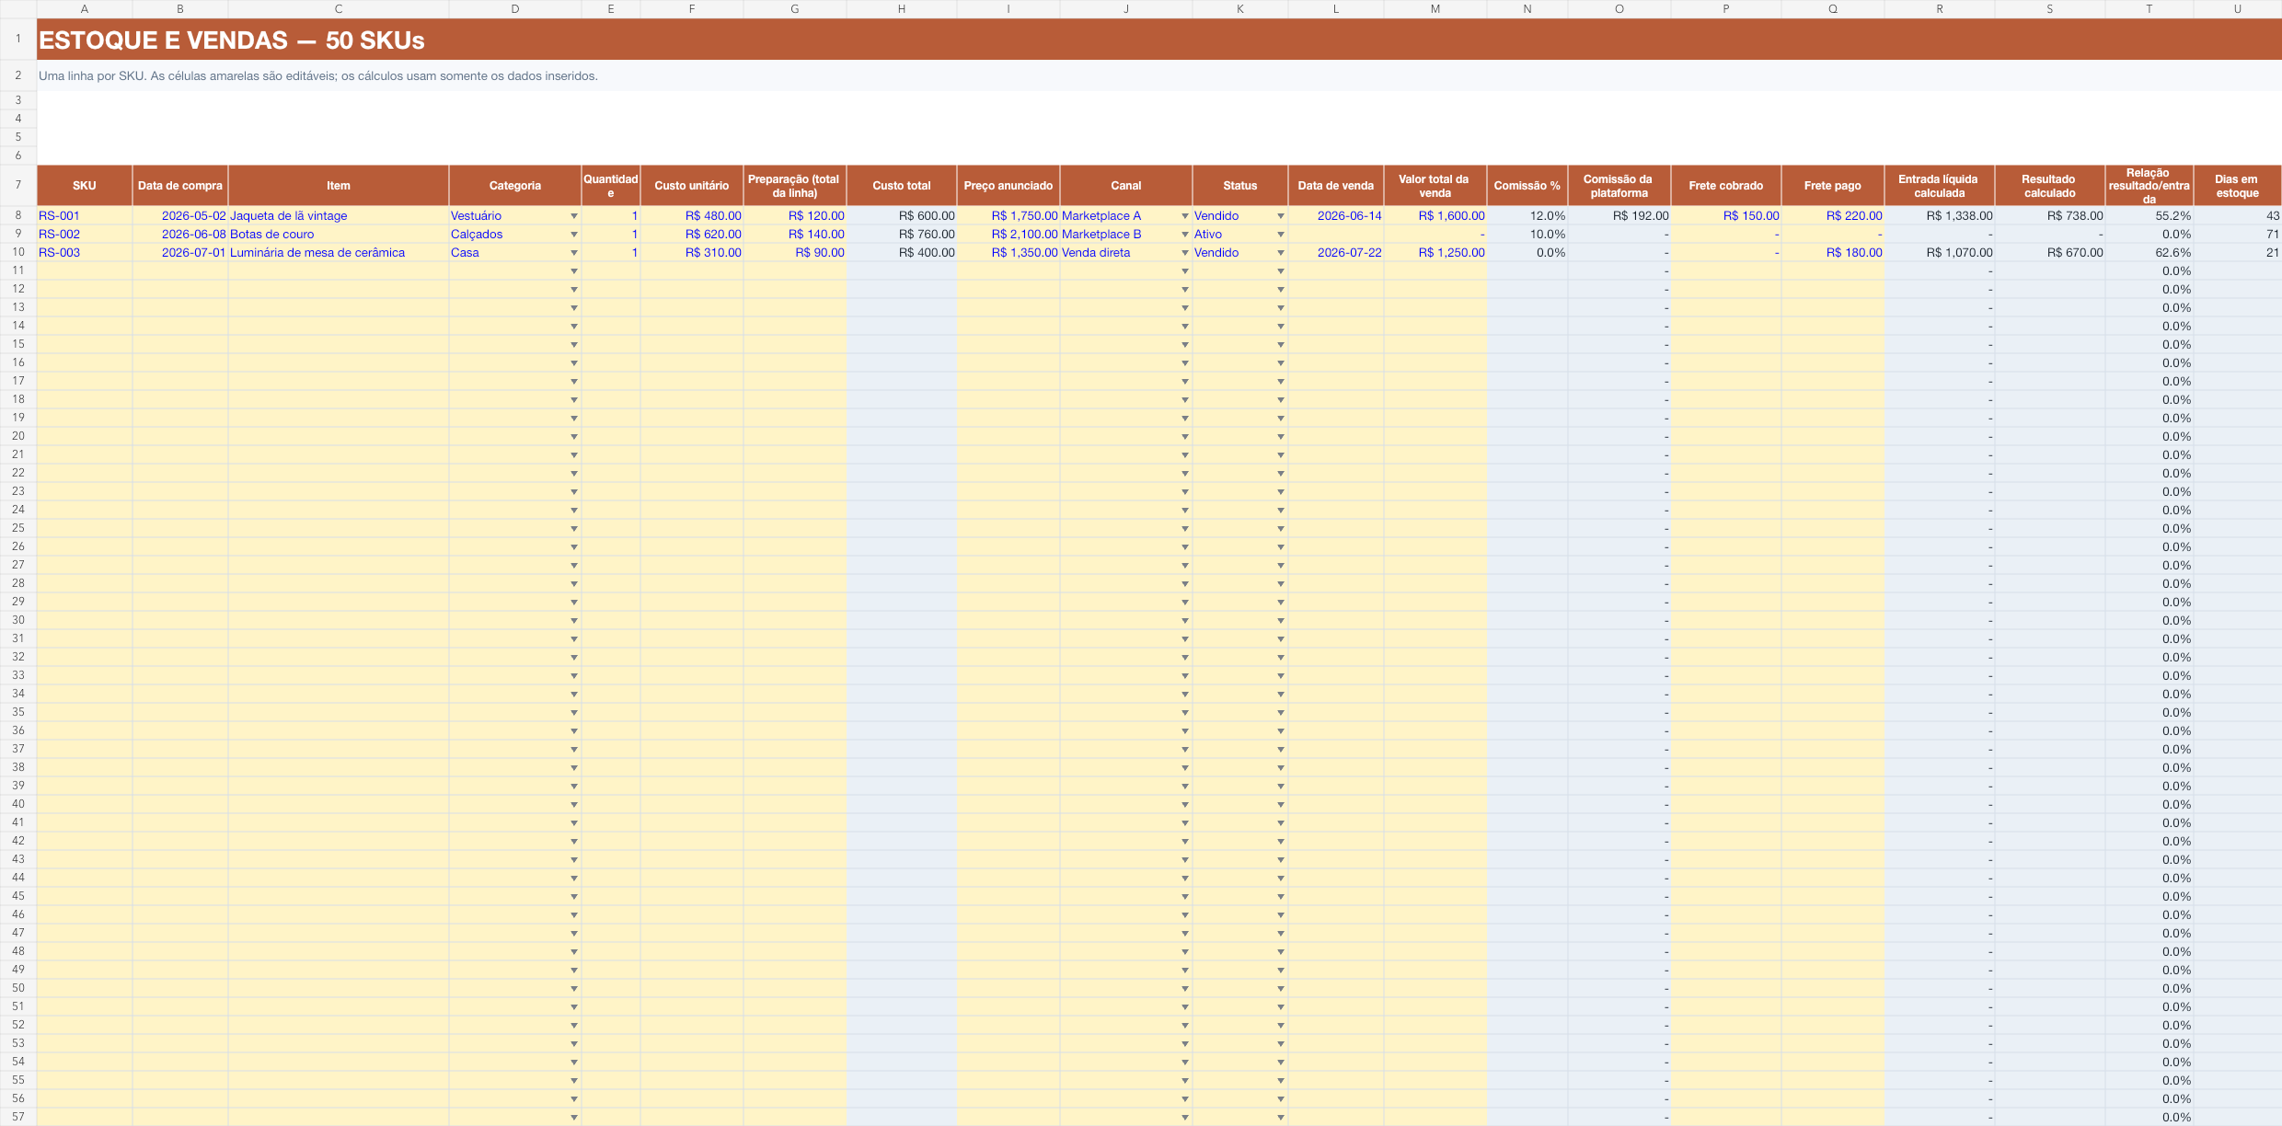The height and width of the screenshot is (1126, 2282).
Task: Select the Frete pago header cell
Action: coord(1833,186)
